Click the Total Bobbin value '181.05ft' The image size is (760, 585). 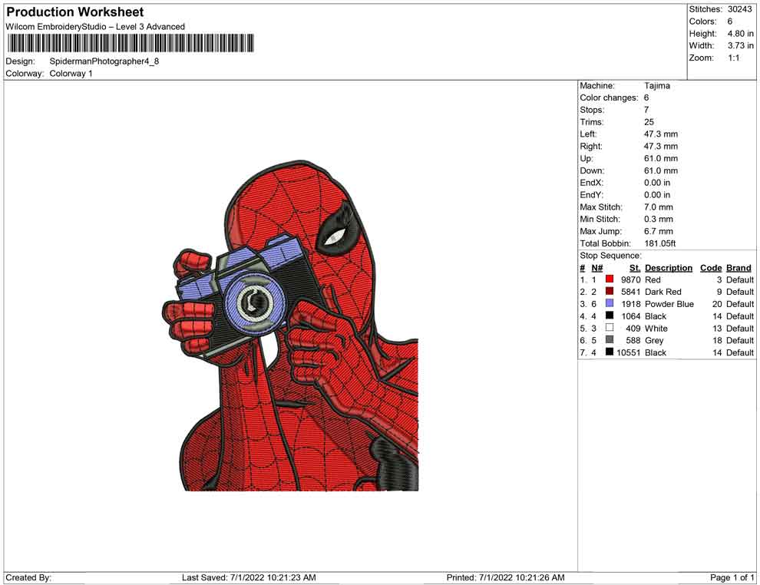coord(659,243)
